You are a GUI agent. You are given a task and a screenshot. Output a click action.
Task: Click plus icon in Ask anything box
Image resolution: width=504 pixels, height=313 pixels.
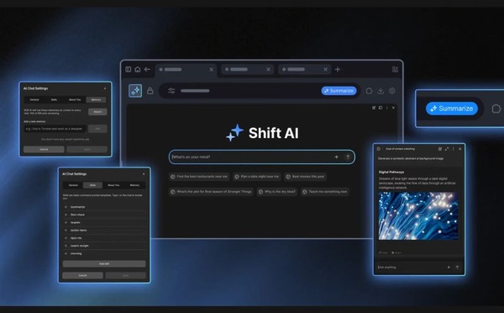449,268
